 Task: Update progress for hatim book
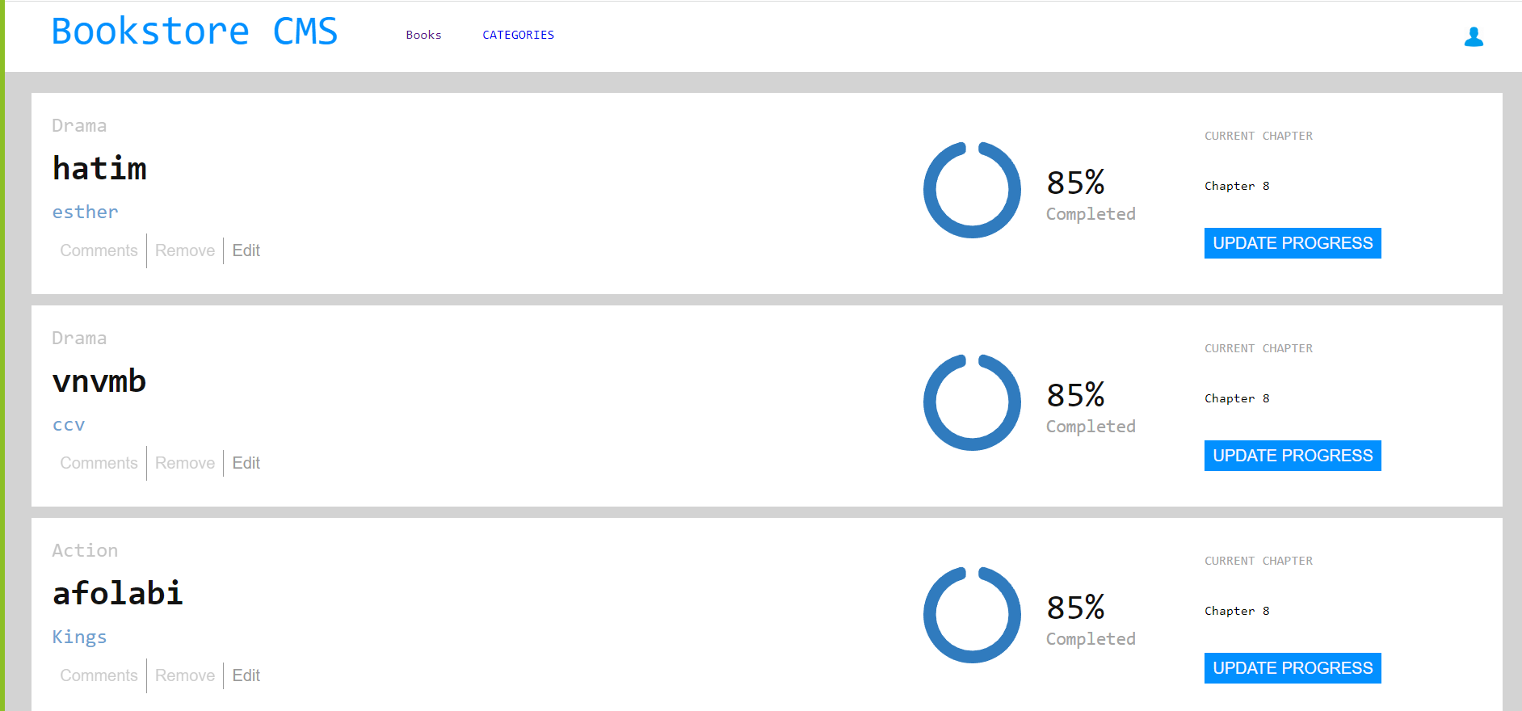point(1293,243)
